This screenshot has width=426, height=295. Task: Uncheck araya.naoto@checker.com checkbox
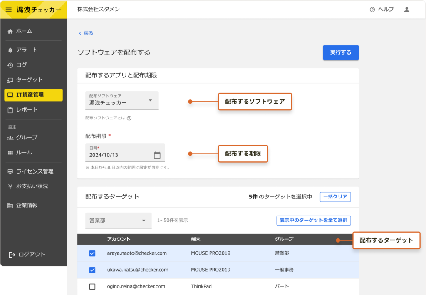tap(92, 253)
